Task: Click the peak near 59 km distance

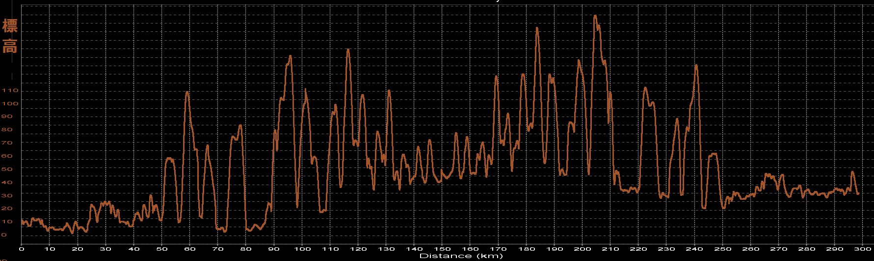Action: (187, 92)
